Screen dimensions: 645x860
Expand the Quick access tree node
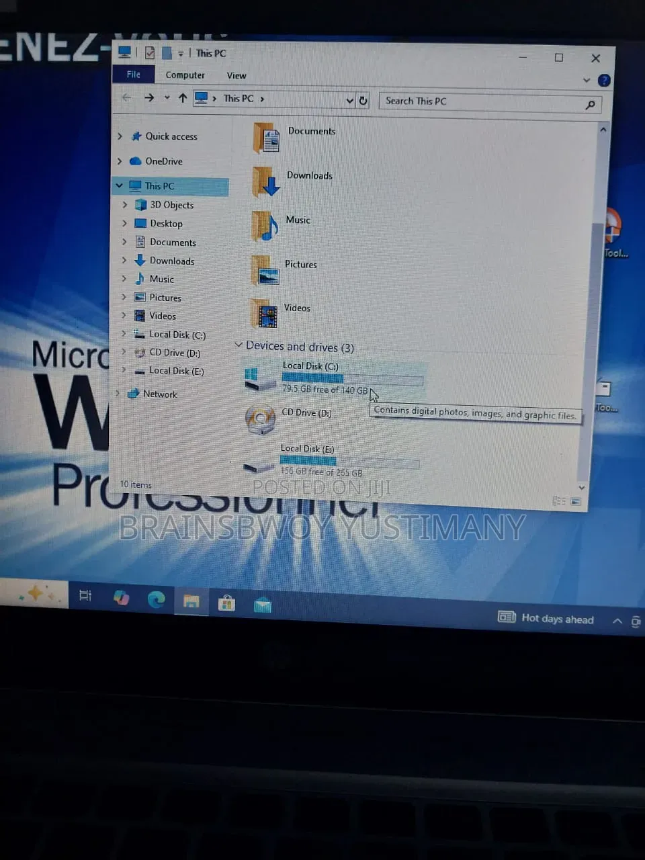click(120, 136)
